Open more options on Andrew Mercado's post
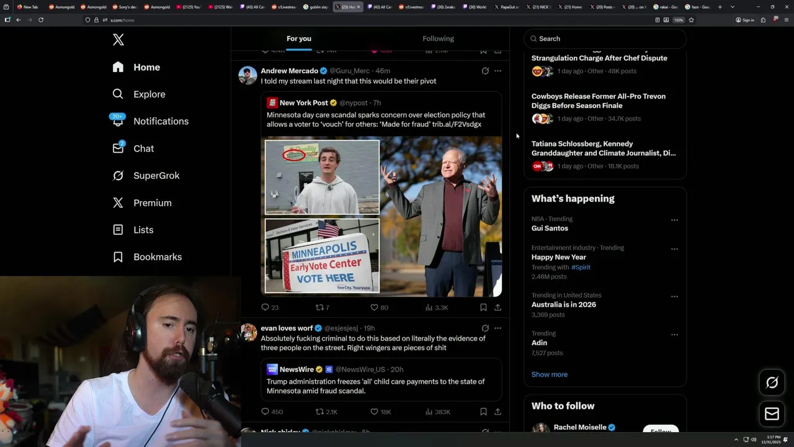 coord(497,71)
